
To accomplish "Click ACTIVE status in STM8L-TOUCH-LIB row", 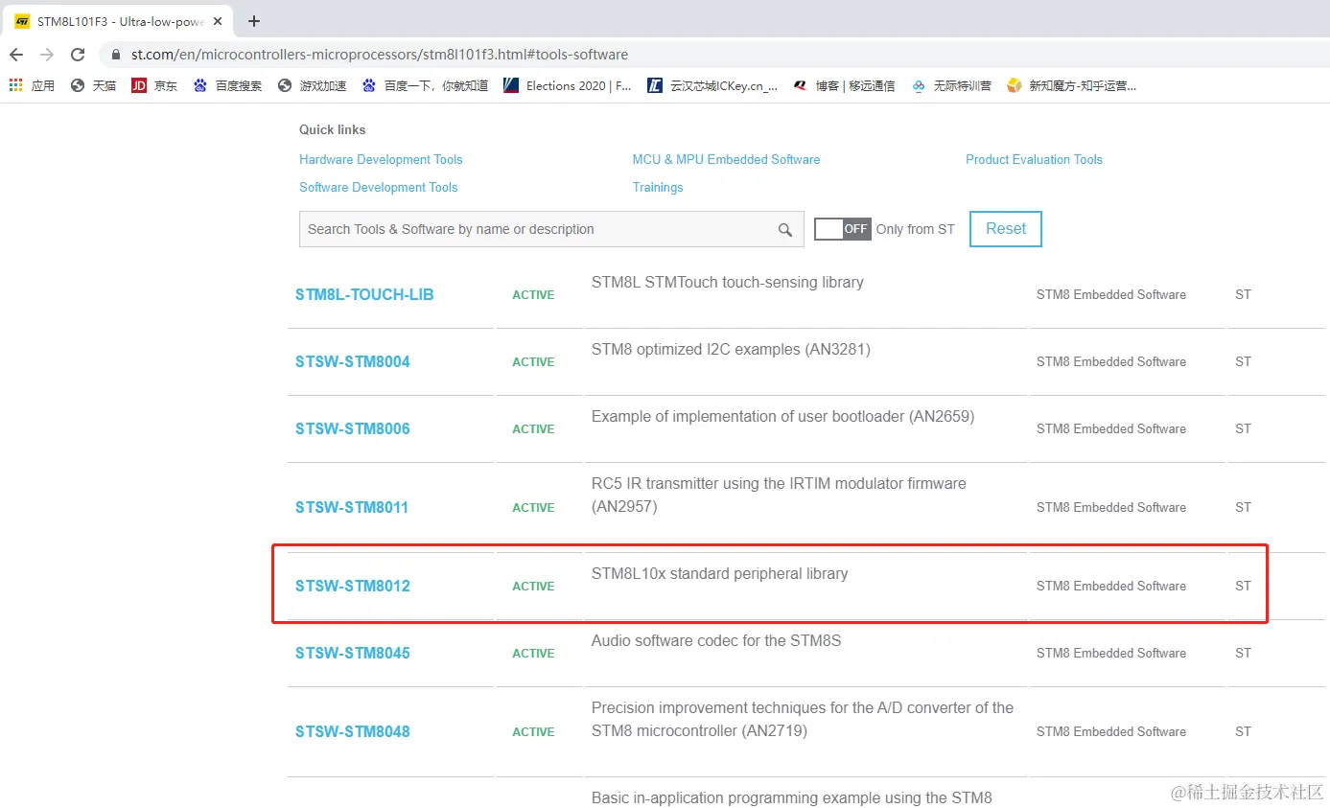I will (x=533, y=294).
